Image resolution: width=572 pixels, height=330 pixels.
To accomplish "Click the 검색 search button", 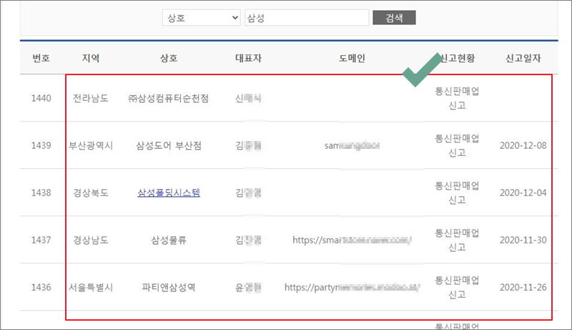I will (x=394, y=17).
